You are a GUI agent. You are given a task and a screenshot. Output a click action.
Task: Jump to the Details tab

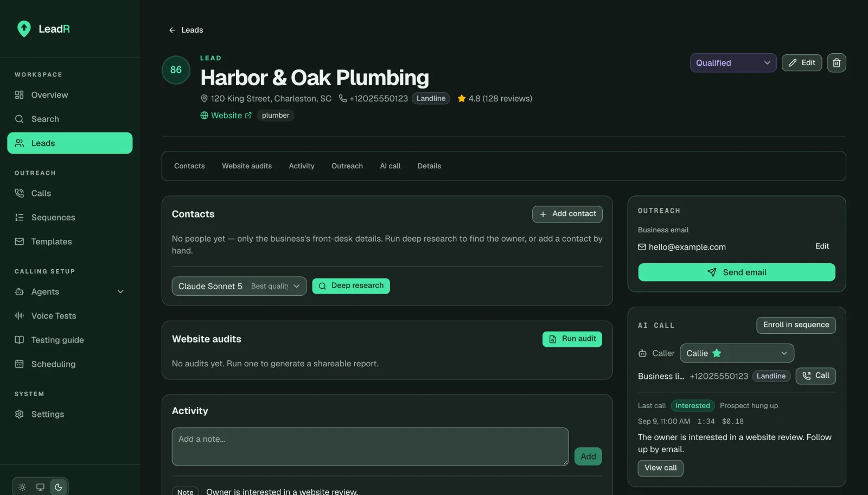(429, 166)
